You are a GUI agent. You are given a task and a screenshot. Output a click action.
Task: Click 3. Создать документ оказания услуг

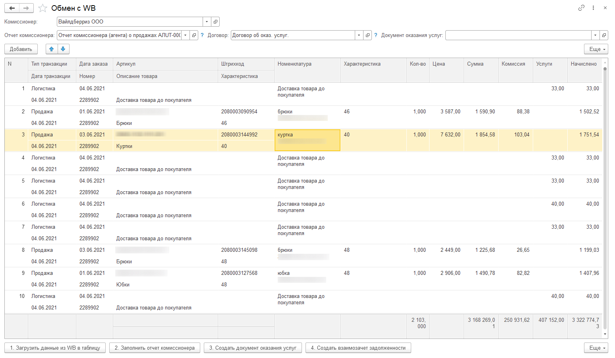coord(253,348)
